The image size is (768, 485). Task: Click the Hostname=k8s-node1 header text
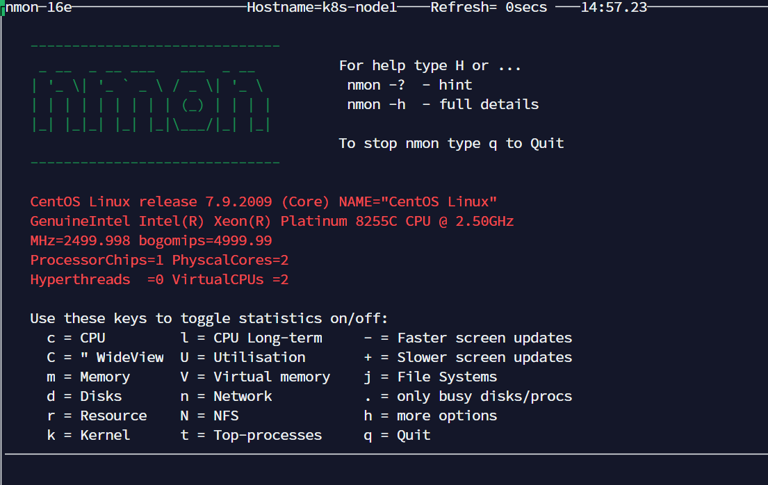pyautogui.click(x=322, y=8)
